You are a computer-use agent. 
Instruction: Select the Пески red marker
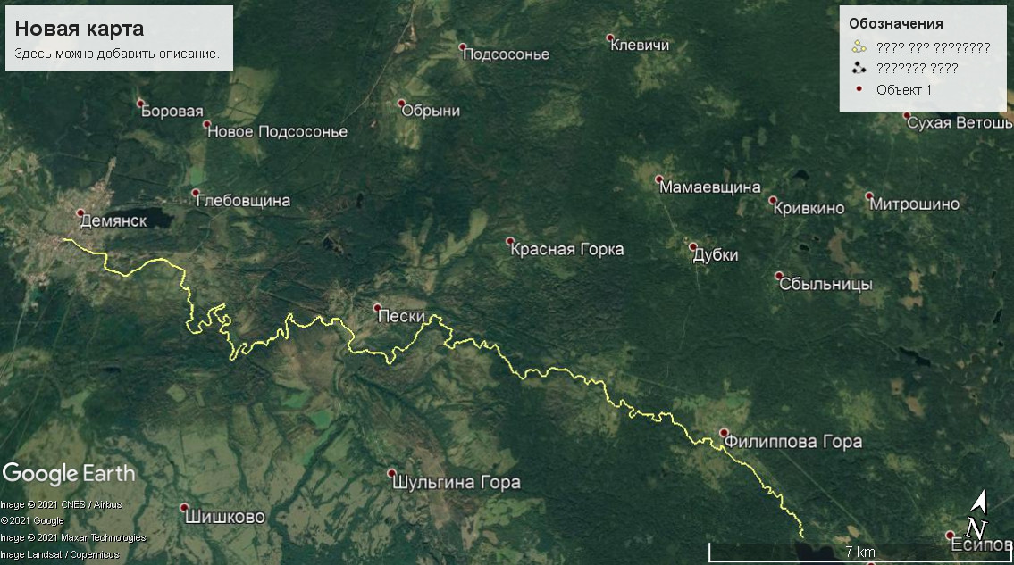tap(378, 308)
